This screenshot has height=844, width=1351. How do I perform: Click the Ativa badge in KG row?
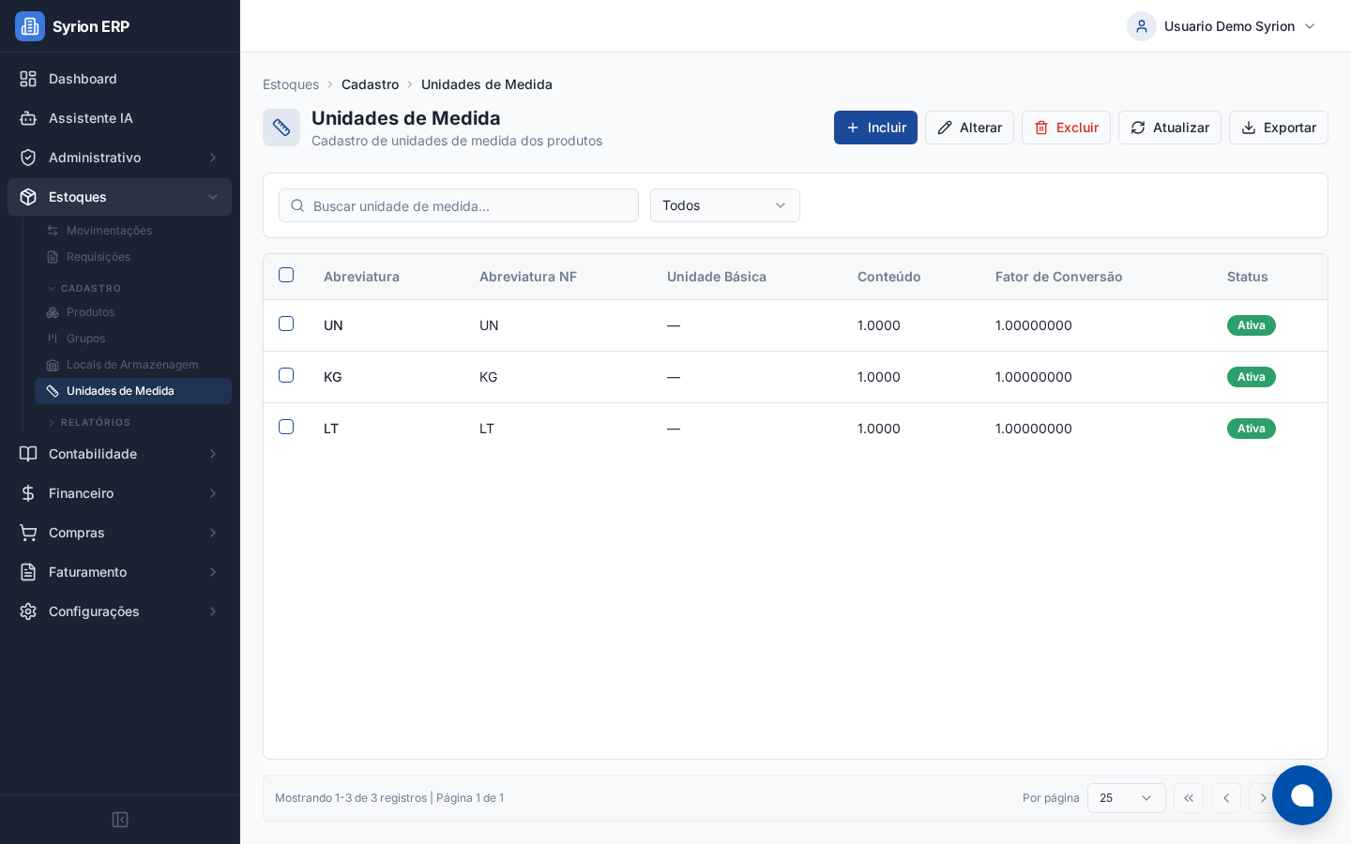click(x=1252, y=377)
